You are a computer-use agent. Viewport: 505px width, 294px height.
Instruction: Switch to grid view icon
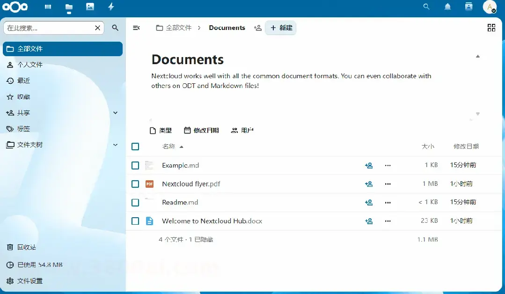pos(491,28)
